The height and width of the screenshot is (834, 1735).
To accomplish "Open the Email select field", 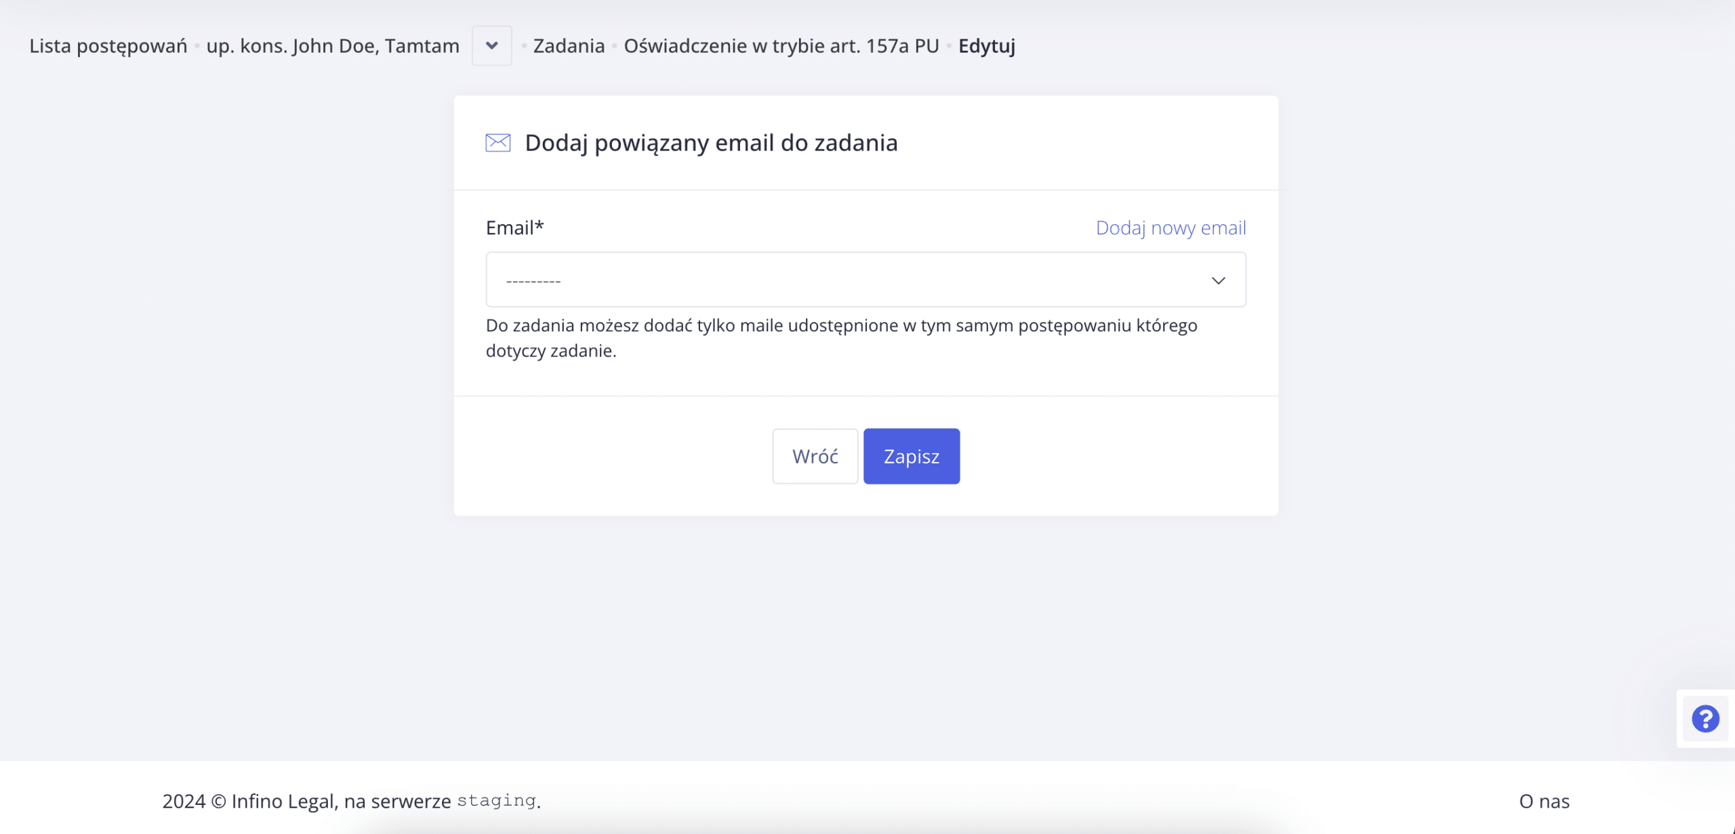I will [x=865, y=280].
